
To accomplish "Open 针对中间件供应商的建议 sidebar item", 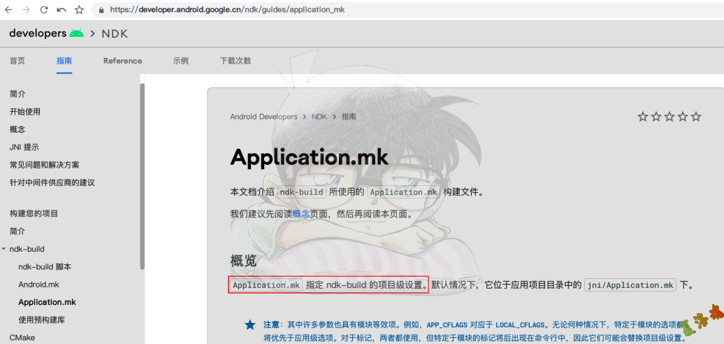I will point(52,182).
